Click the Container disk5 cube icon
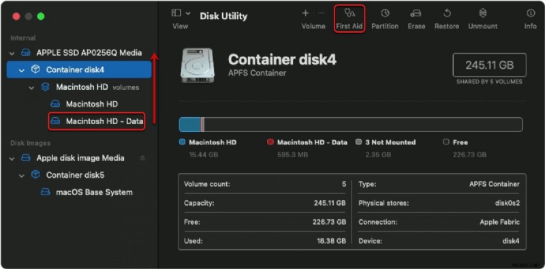The width and height of the screenshot is (545, 269). [x=35, y=175]
